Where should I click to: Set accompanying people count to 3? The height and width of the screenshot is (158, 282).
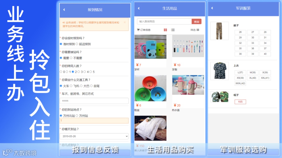pos(79,72)
